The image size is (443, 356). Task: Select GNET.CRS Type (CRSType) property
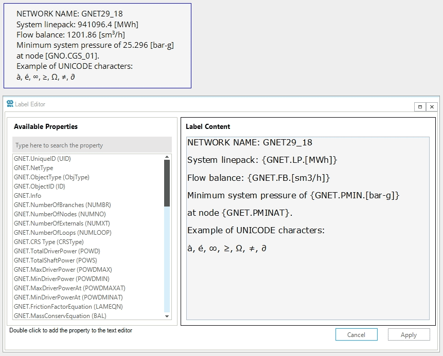tap(48, 242)
